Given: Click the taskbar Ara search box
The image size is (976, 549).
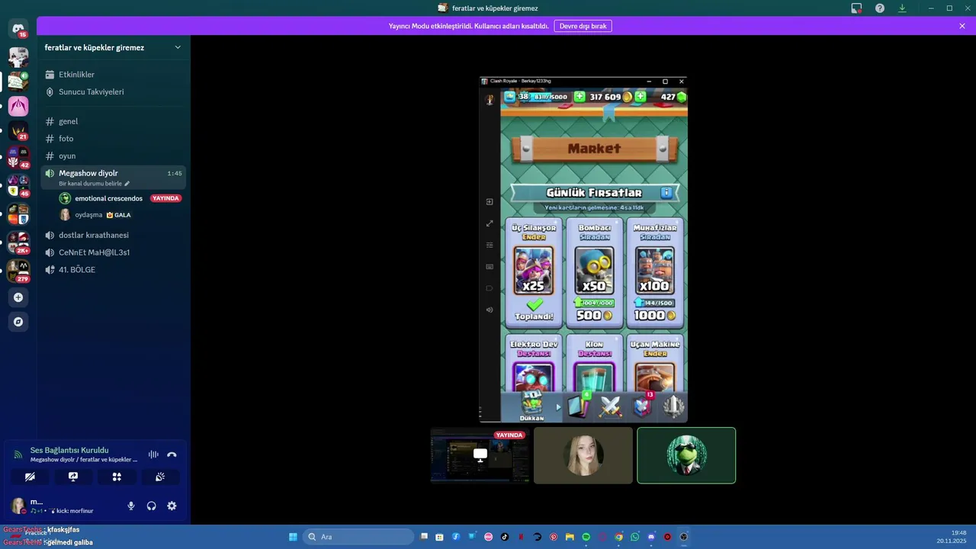Looking at the screenshot, I should click(358, 537).
